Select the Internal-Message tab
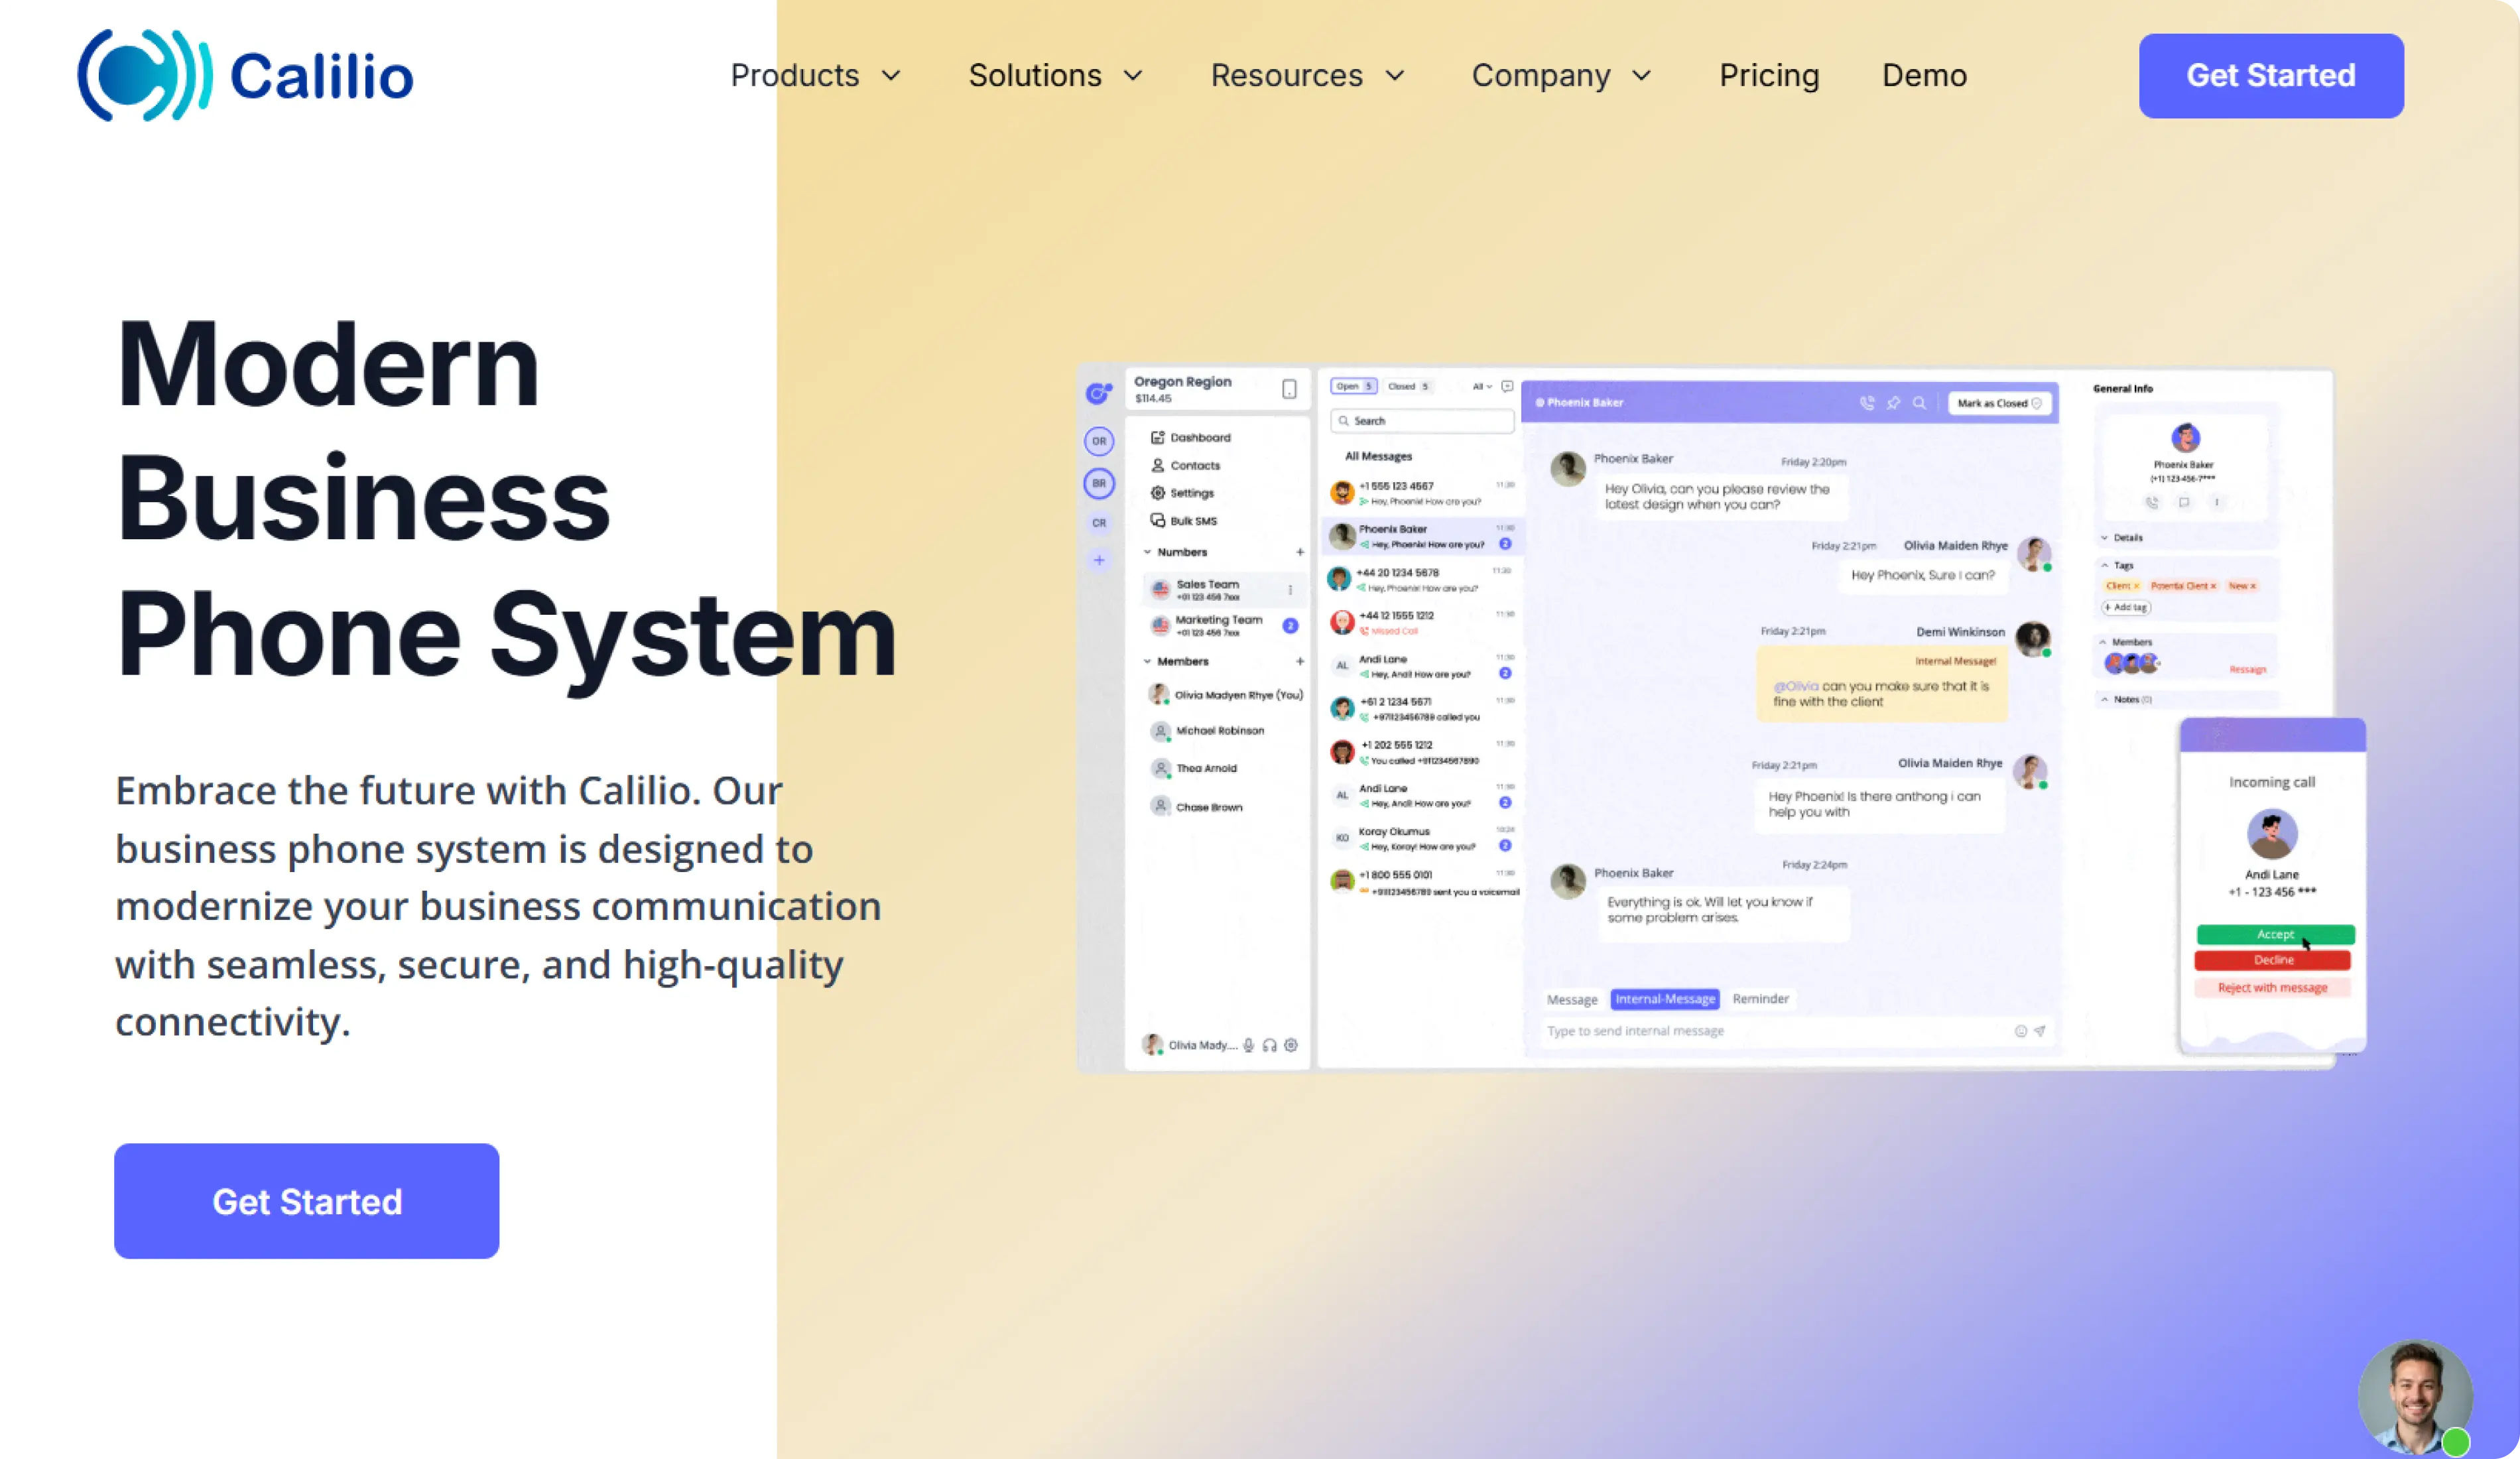 coord(1665,999)
